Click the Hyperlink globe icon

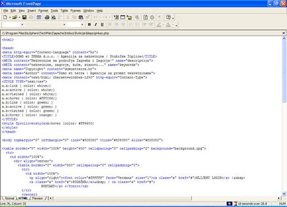click(x=137, y=17)
